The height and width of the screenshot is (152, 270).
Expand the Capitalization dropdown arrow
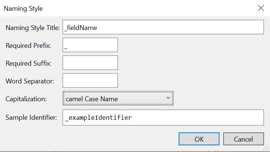click(168, 98)
